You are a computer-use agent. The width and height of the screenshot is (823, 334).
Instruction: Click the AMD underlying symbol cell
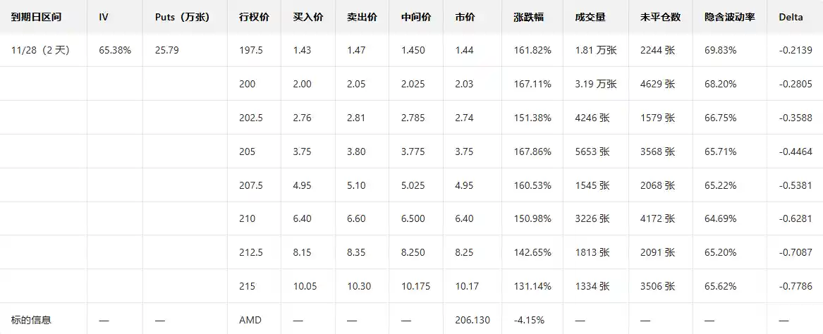pos(250,320)
